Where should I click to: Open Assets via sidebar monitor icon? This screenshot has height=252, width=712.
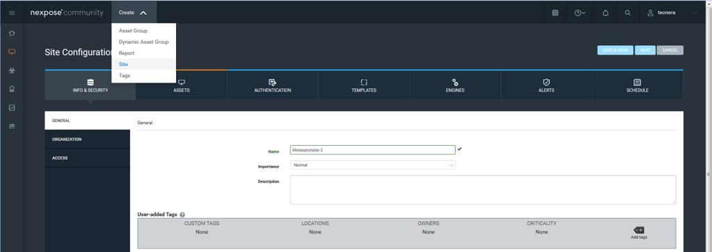[x=12, y=51]
